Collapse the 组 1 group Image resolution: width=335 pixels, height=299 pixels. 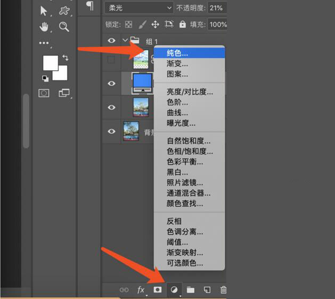[125, 41]
